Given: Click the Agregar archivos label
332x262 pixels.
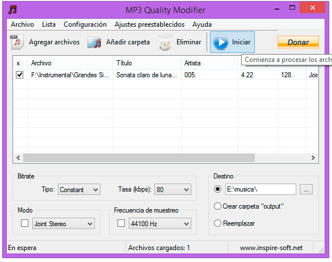Looking at the screenshot, I should tap(54, 42).
